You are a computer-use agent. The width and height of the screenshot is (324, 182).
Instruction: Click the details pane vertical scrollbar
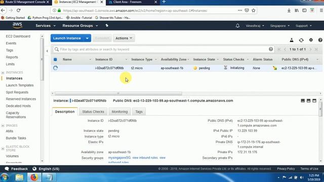tap(320, 109)
